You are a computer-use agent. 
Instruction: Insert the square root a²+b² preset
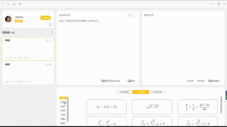pos(152,107)
